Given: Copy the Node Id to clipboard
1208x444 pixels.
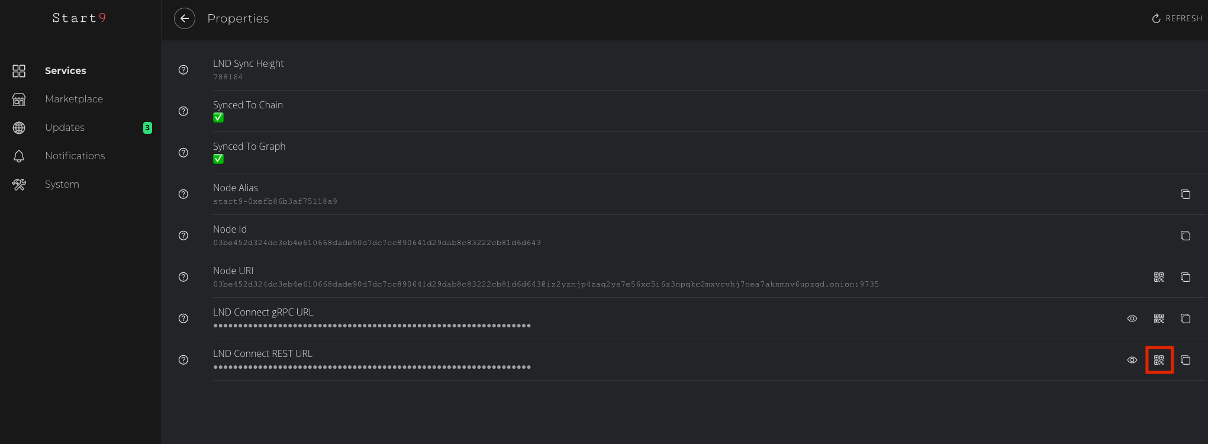Looking at the screenshot, I should point(1186,236).
